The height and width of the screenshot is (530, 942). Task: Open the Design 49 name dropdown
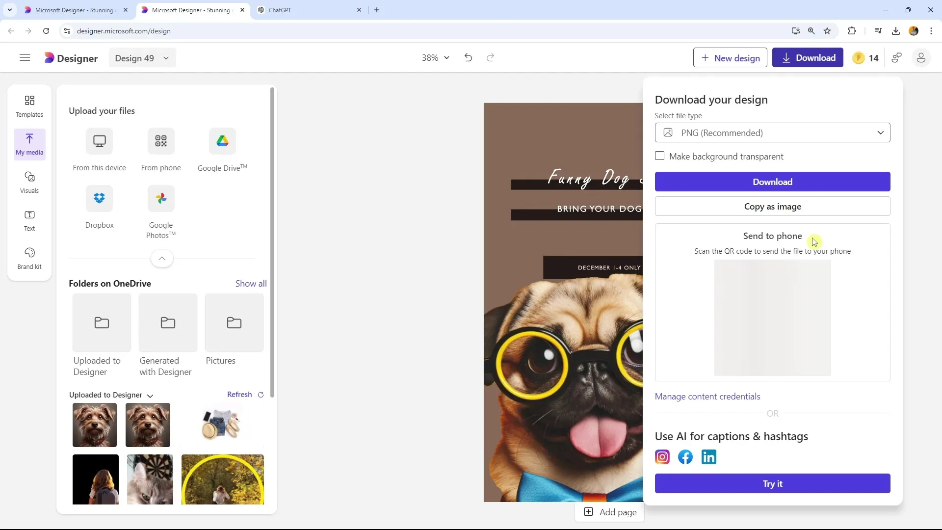coord(142,58)
